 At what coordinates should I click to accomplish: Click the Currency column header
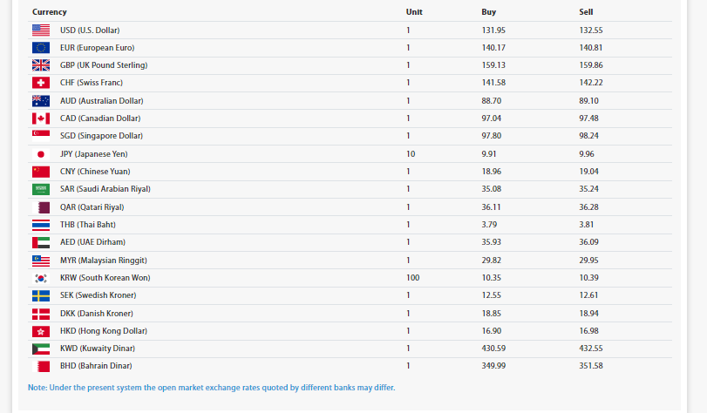[50, 12]
